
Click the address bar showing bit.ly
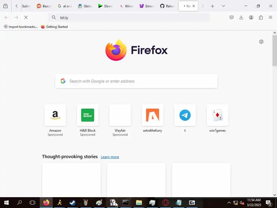click(x=129, y=18)
